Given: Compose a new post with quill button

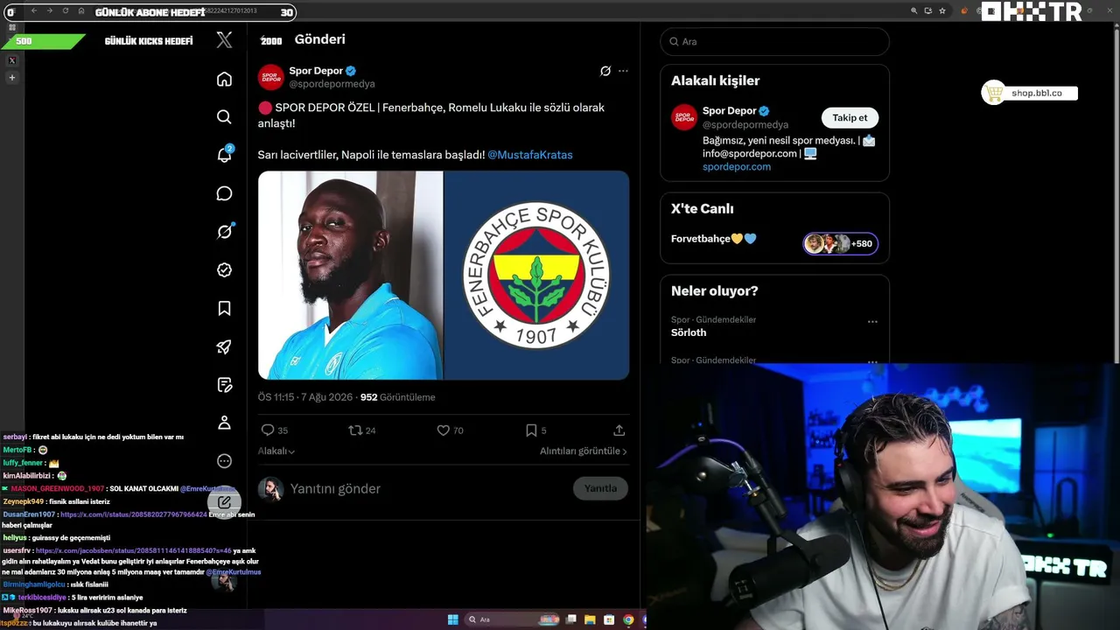Looking at the screenshot, I should 224,501.
